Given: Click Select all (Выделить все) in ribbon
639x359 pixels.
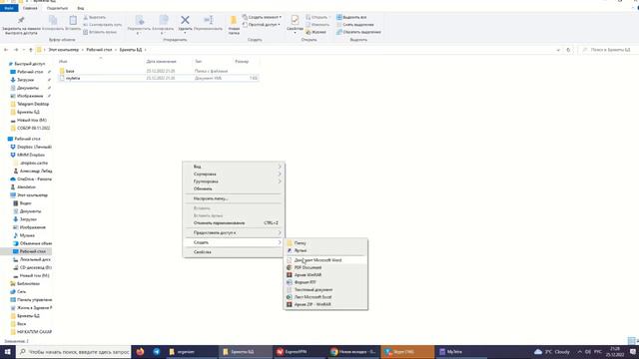Looking at the screenshot, I should pyautogui.click(x=351, y=17).
